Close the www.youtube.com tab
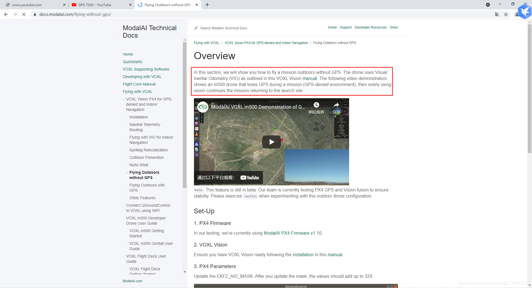The width and height of the screenshot is (532, 288). tap(64, 5)
